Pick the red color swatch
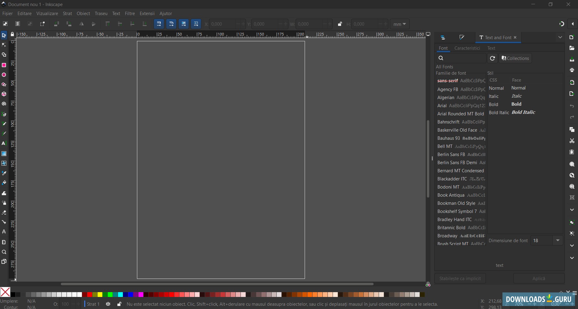The height and width of the screenshot is (309, 578). pos(89,295)
